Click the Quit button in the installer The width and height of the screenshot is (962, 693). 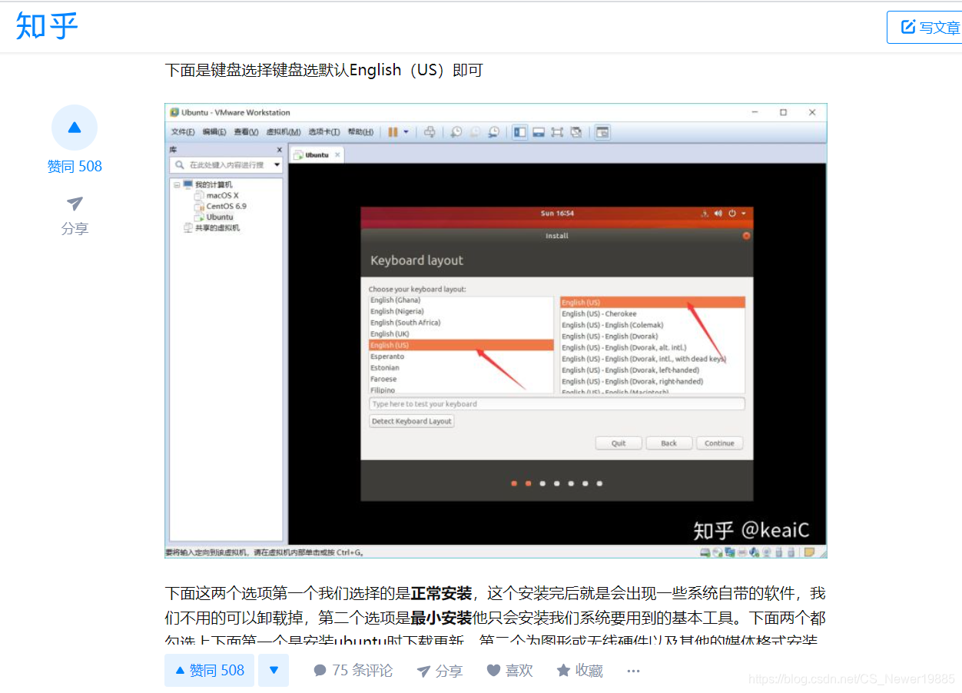point(619,443)
